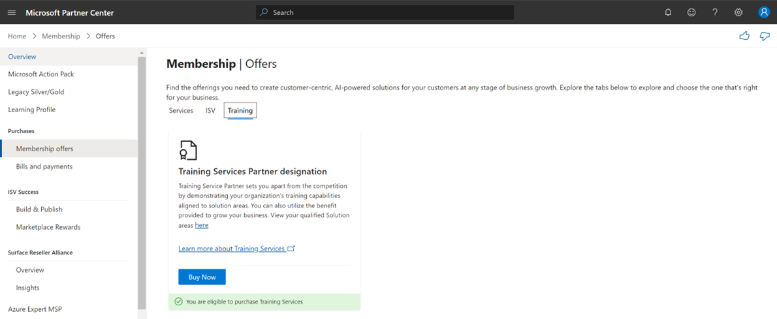Viewport: 777px width, 319px height.
Task: Click the thumbs down icon
Action: (765, 37)
